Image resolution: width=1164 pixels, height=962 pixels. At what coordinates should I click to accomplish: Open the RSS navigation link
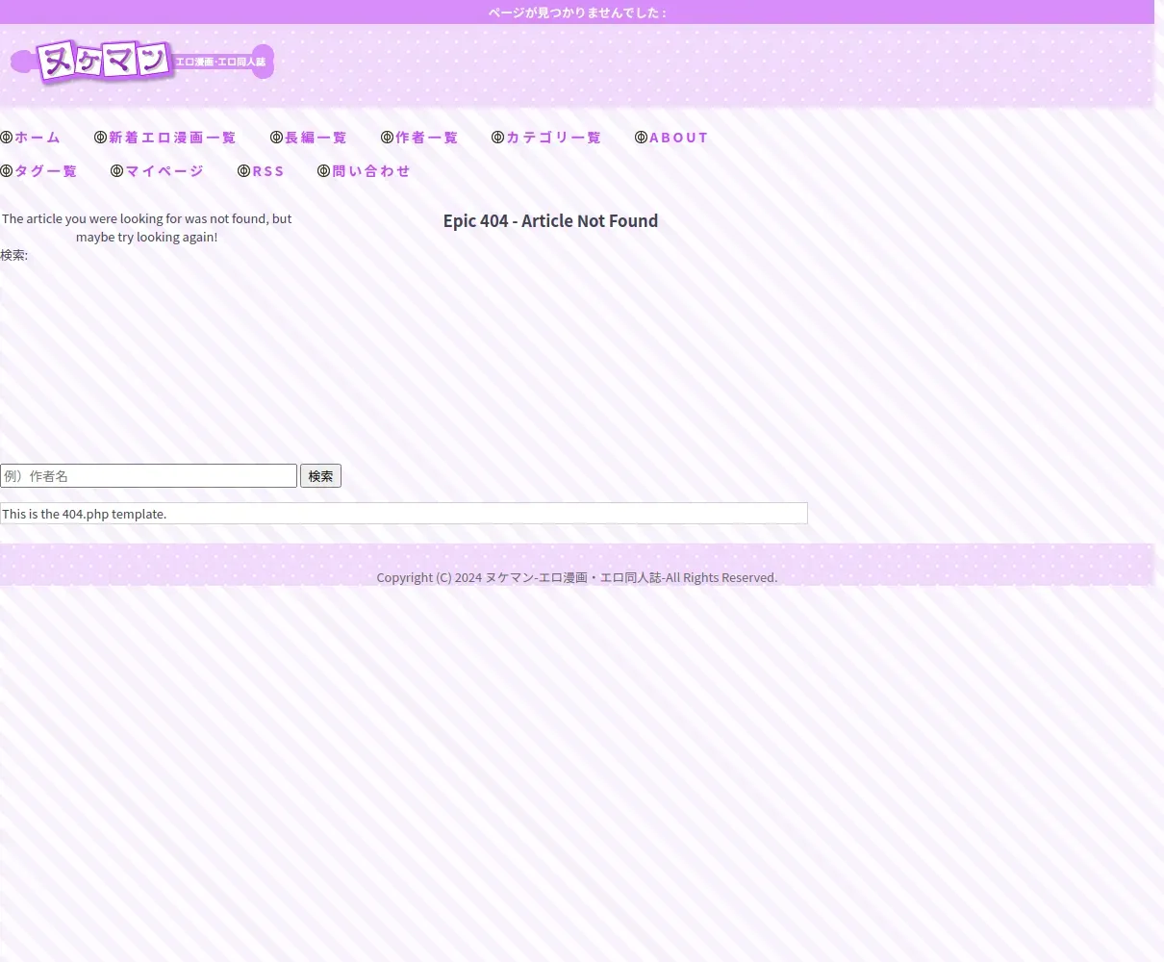268,171
